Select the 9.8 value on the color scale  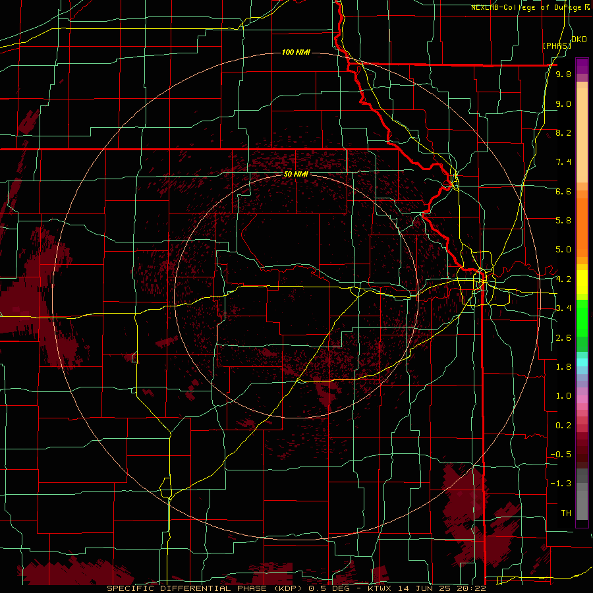click(x=563, y=74)
